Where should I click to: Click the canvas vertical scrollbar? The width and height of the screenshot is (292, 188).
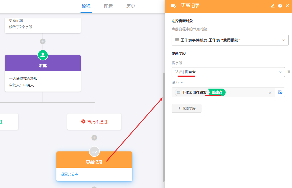(x=163, y=127)
